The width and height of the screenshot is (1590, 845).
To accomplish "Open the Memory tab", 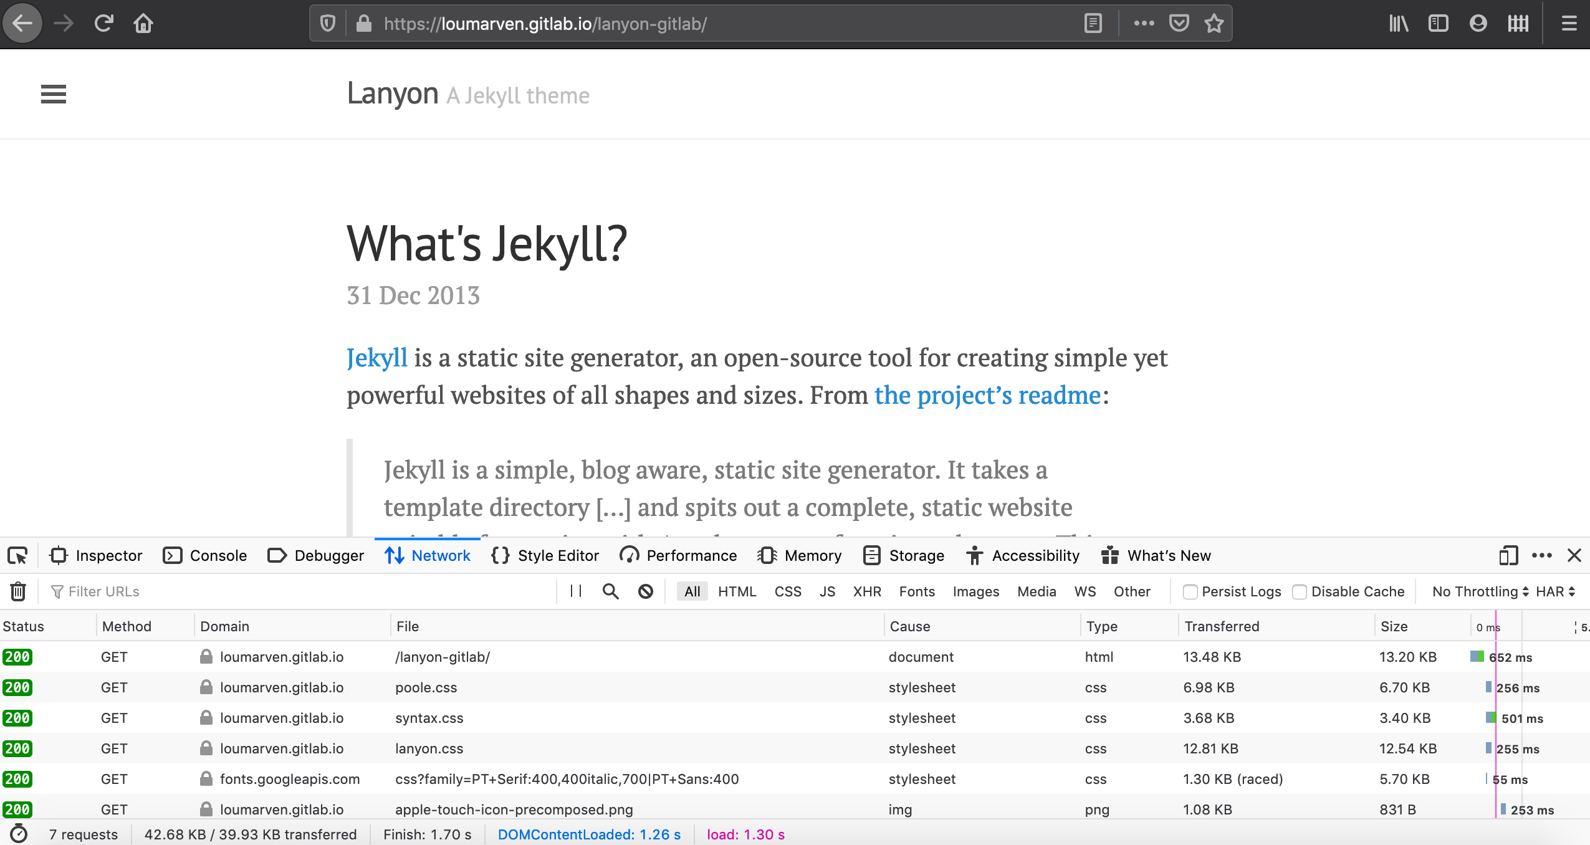I will click(x=800, y=555).
